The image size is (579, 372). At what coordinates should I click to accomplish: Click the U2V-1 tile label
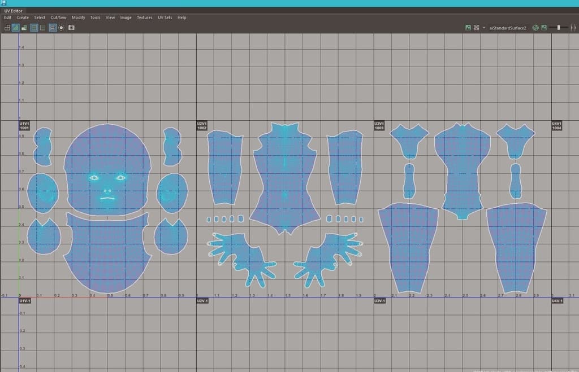(x=202, y=301)
